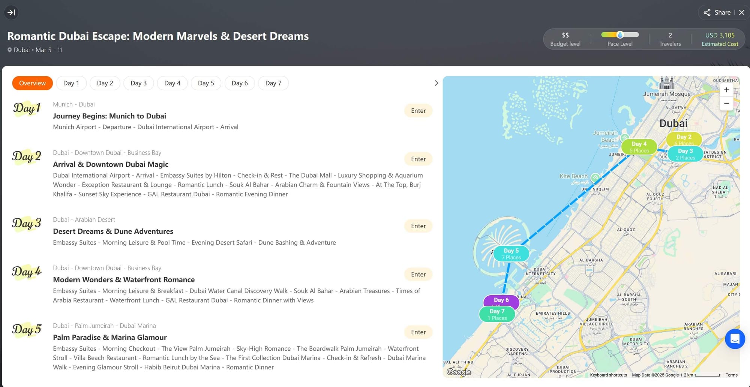Enter Day 2 Arrival & Downtown Dubai Magic
Viewport: 750px width, 387px height.
(418, 159)
